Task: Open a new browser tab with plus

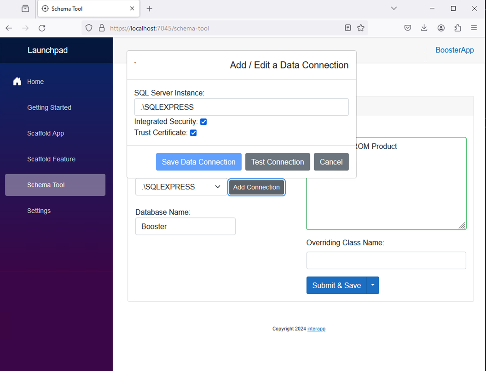Action: point(150,9)
